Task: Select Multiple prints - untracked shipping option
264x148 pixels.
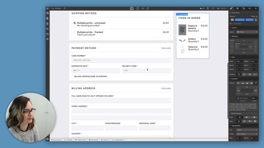Action: (75, 23)
